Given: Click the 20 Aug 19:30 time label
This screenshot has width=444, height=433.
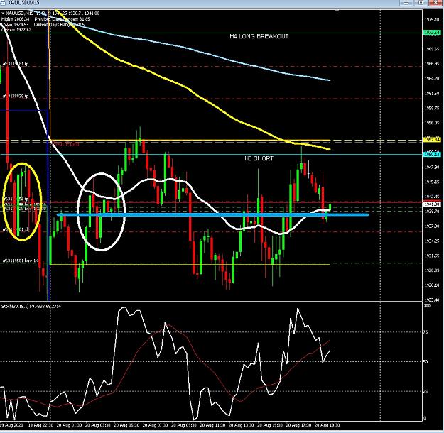Looking at the screenshot, I should [327, 425].
